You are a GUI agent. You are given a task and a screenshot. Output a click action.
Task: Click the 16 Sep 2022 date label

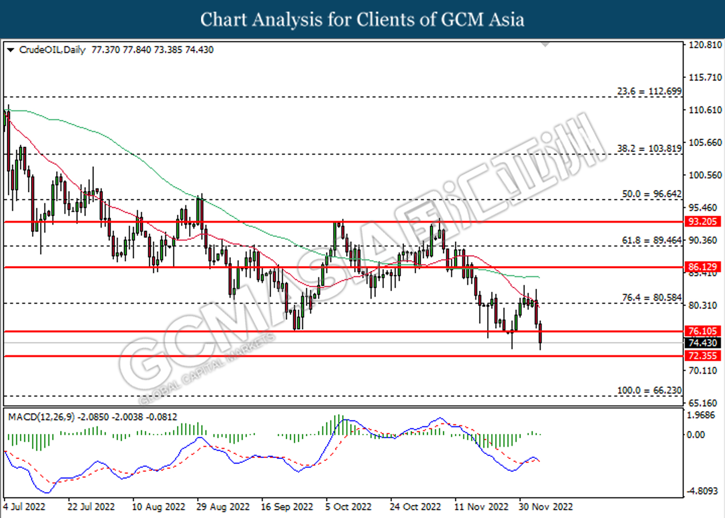(287, 507)
